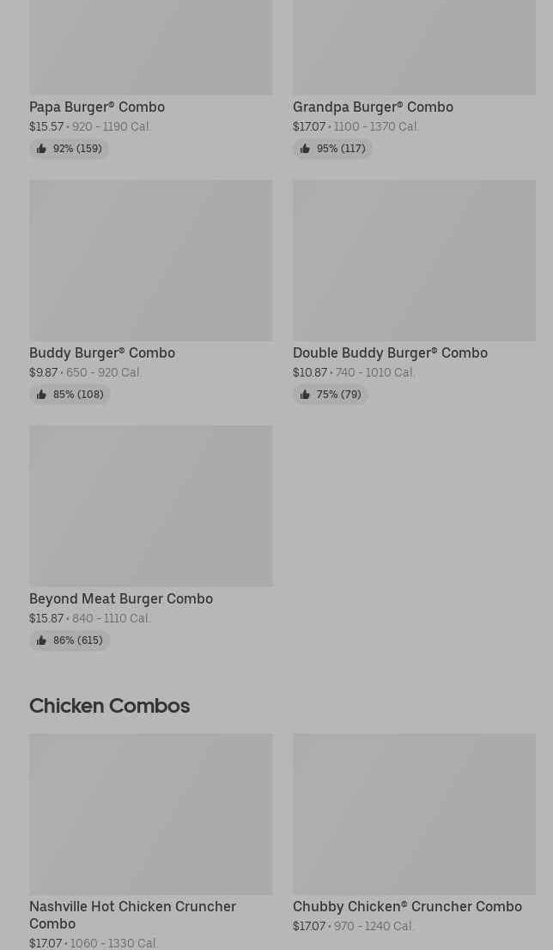Open the Papa Burger Combo item
Screen dimensions: 553x950
[97, 107]
